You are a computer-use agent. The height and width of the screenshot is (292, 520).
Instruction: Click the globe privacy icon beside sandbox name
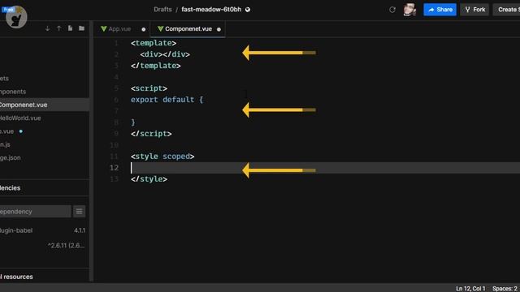[248, 10]
